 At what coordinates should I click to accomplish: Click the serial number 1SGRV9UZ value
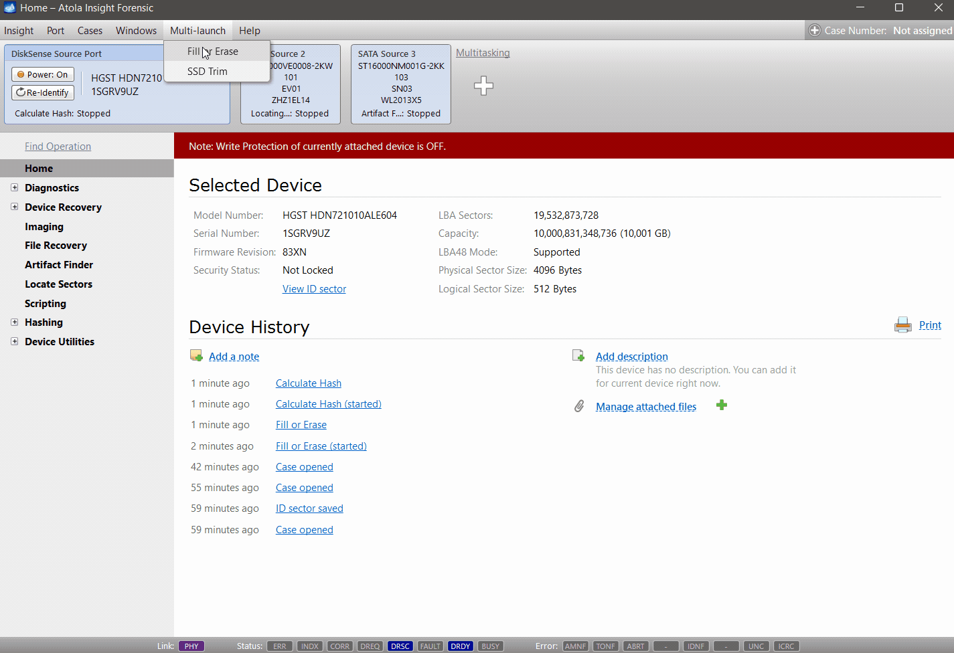pos(306,234)
